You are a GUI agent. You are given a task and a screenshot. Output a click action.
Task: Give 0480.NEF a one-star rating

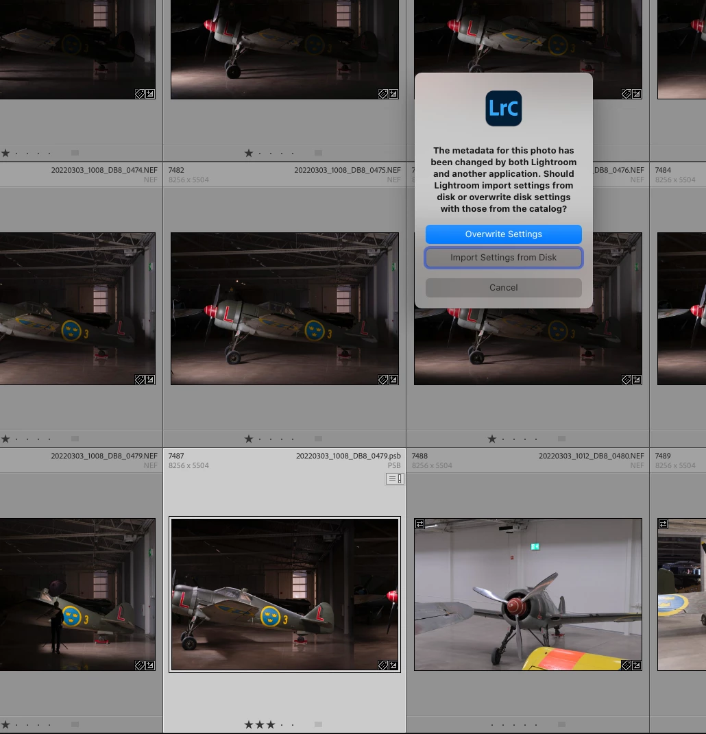(492, 724)
